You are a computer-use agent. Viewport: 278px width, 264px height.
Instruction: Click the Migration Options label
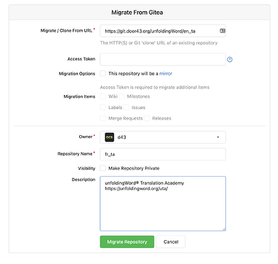coord(77,74)
